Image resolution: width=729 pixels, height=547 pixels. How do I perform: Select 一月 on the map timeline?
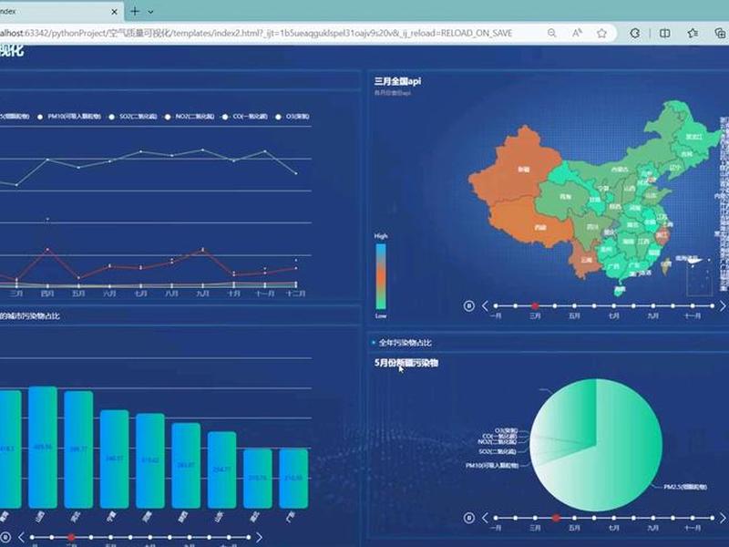click(496, 306)
